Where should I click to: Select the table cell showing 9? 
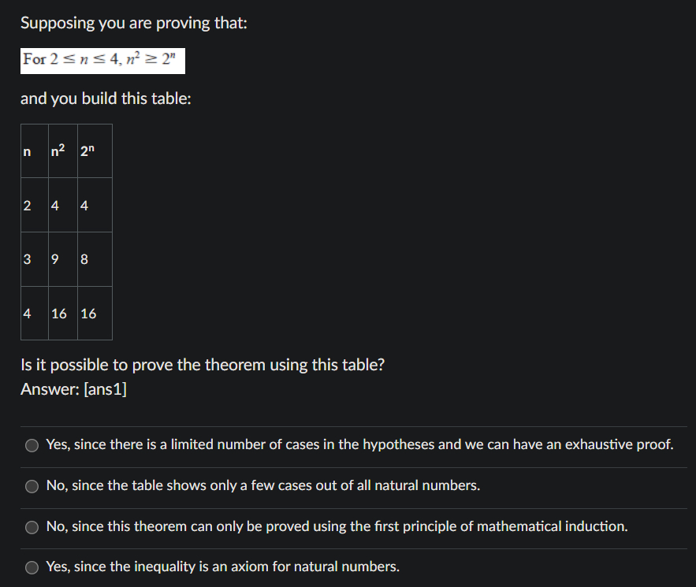(x=54, y=259)
